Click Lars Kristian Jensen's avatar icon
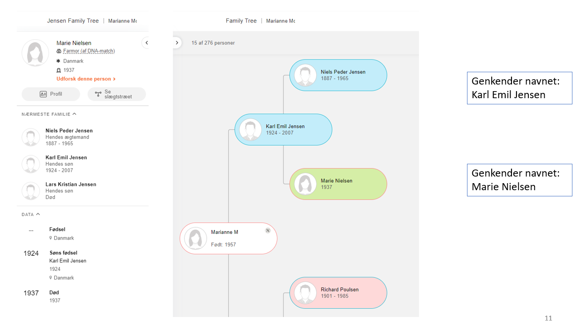583x328 pixels. pyautogui.click(x=31, y=191)
